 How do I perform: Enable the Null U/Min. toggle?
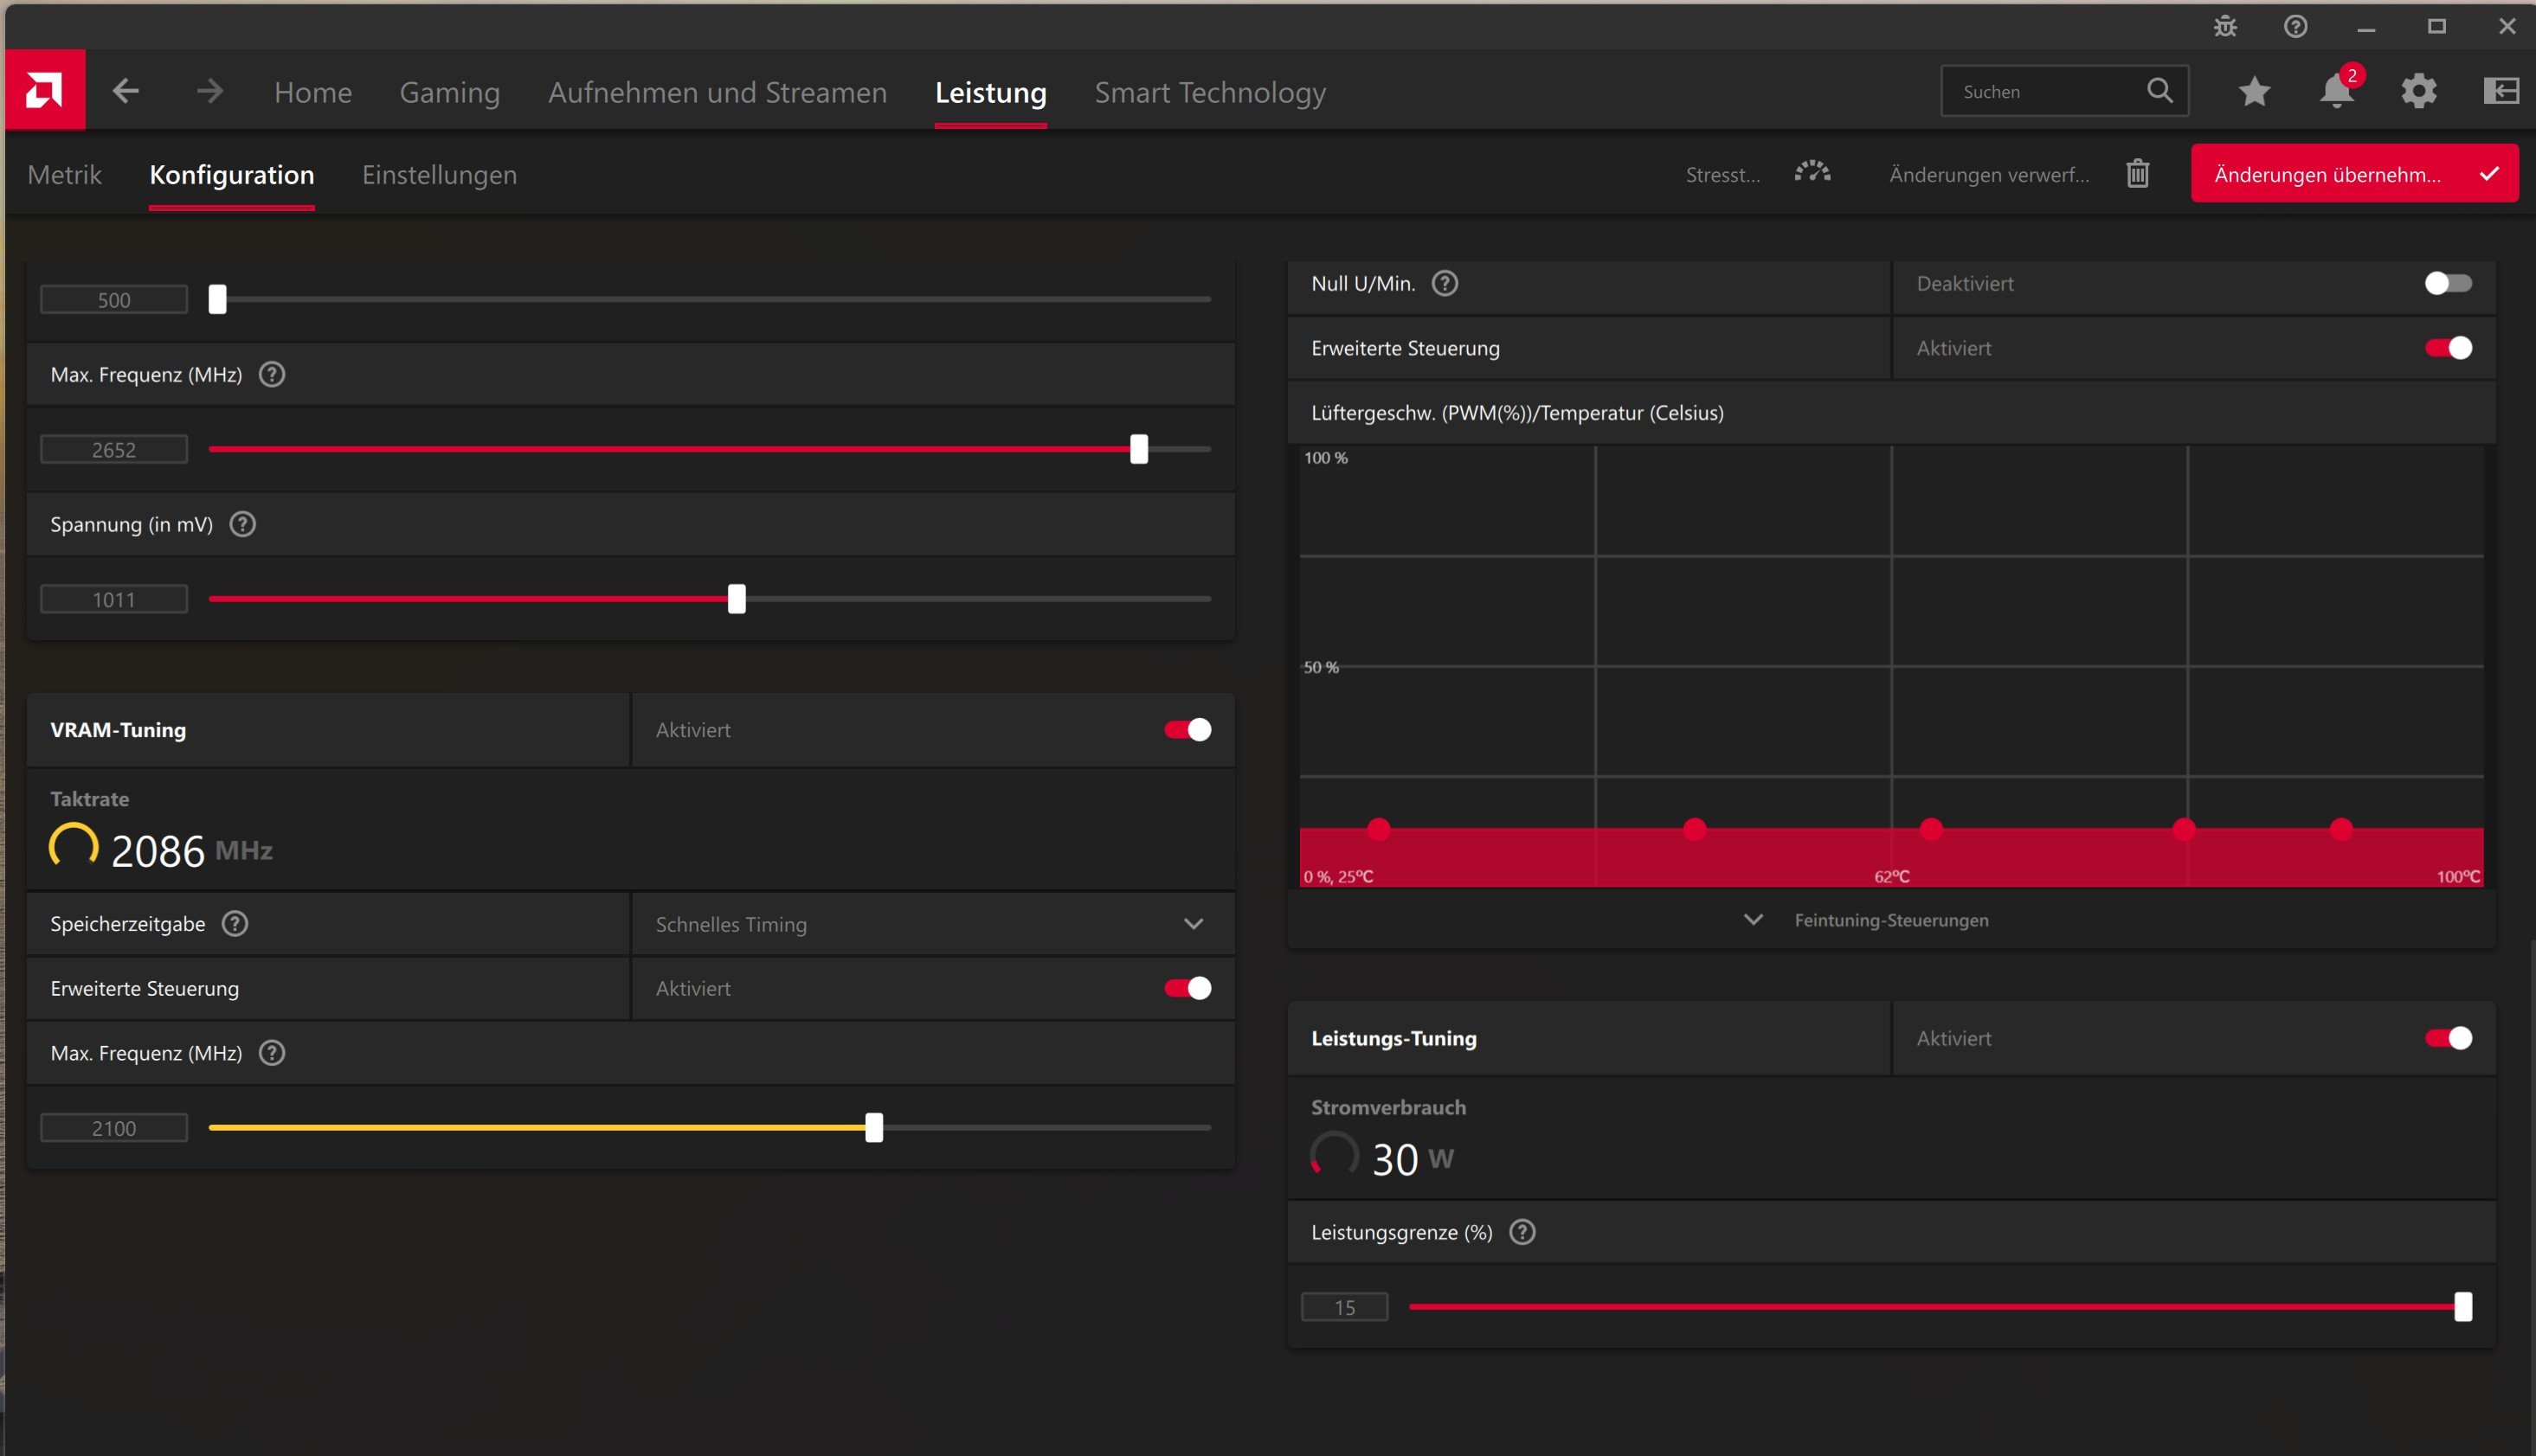point(2447,284)
